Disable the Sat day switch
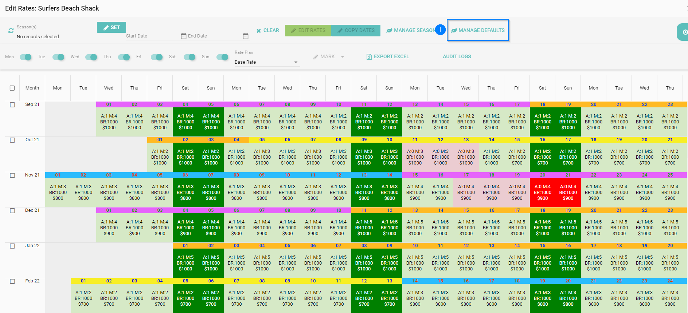Screen dimensions: 688x313 (x=189, y=57)
